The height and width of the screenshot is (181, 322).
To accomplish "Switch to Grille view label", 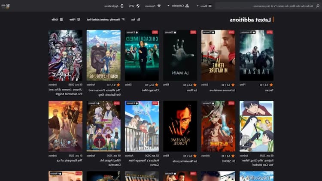I will coord(55,20).
